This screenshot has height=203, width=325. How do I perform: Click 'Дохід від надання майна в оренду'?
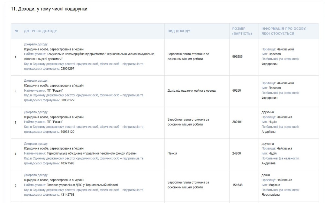click(192, 91)
